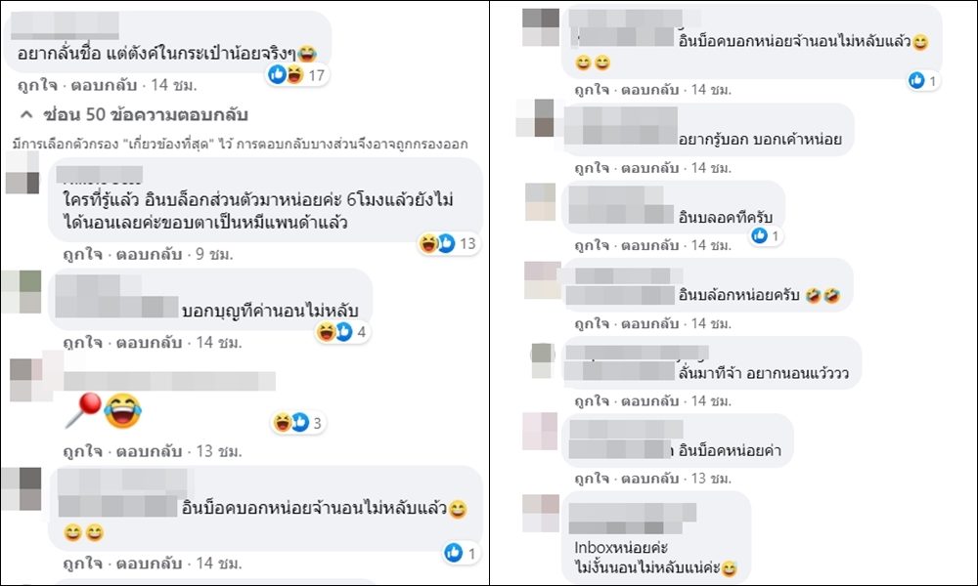Screen dimensions: 978x586
Task: Click the reaction icons showing 3 under pin emoji
Action: click(x=298, y=423)
